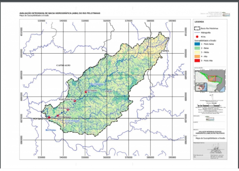The height and width of the screenshot is (171, 239).
Task: Pick the red '5 - Muito Alta' swatch
Action: (x=198, y=61)
